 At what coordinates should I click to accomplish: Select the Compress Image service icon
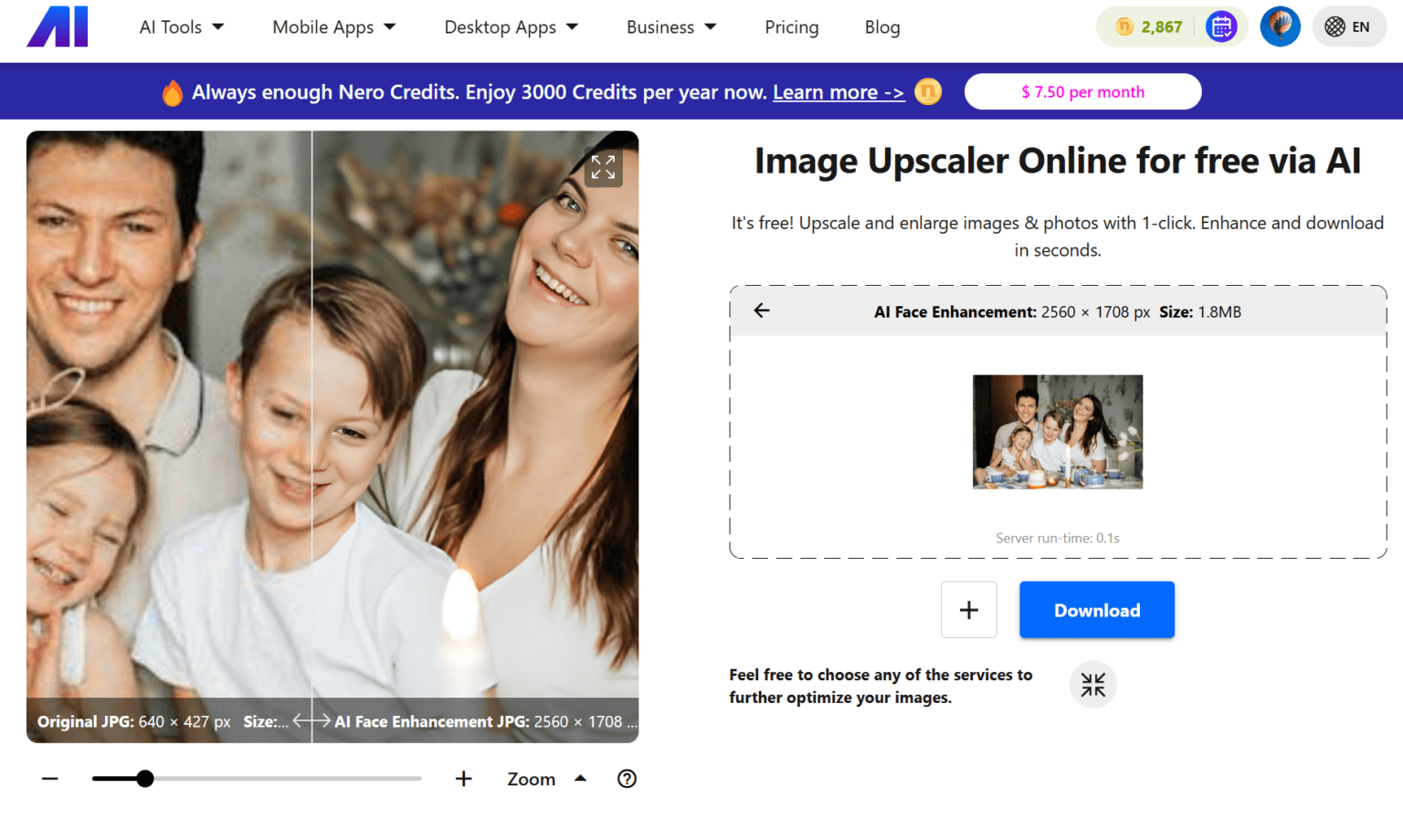pos(1092,684)
